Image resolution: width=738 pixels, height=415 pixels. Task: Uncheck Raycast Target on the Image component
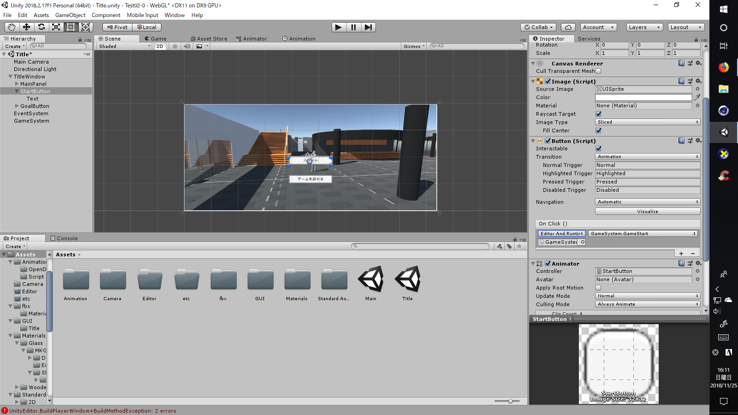pos(599,114)
